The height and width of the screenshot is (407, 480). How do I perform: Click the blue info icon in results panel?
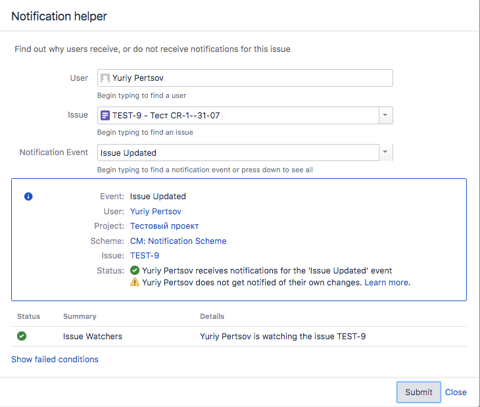click(x=28, y=197)
